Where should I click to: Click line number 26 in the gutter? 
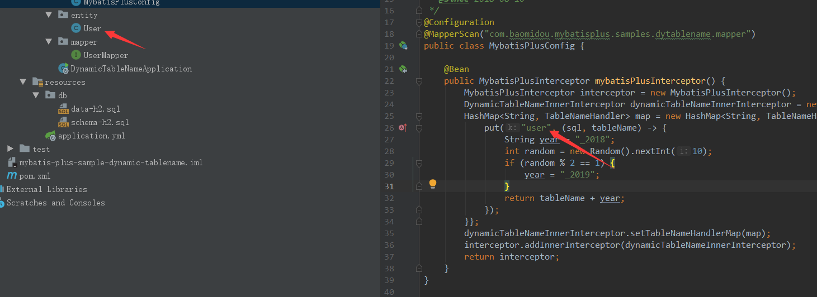[389, 128]
